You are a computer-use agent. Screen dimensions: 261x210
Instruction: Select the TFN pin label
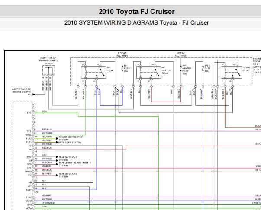point(29,175)
